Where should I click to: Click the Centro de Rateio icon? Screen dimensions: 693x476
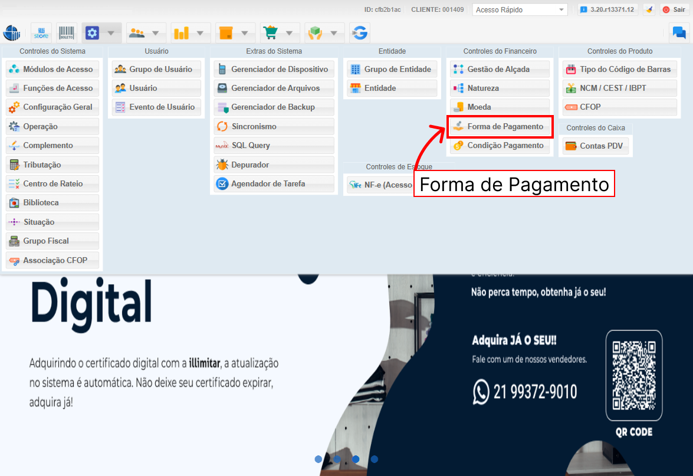pyautogui.click(x=14, y=183)
